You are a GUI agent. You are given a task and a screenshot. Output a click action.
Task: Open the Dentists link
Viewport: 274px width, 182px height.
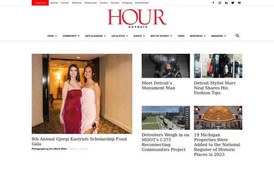click(x=115, y=3)
